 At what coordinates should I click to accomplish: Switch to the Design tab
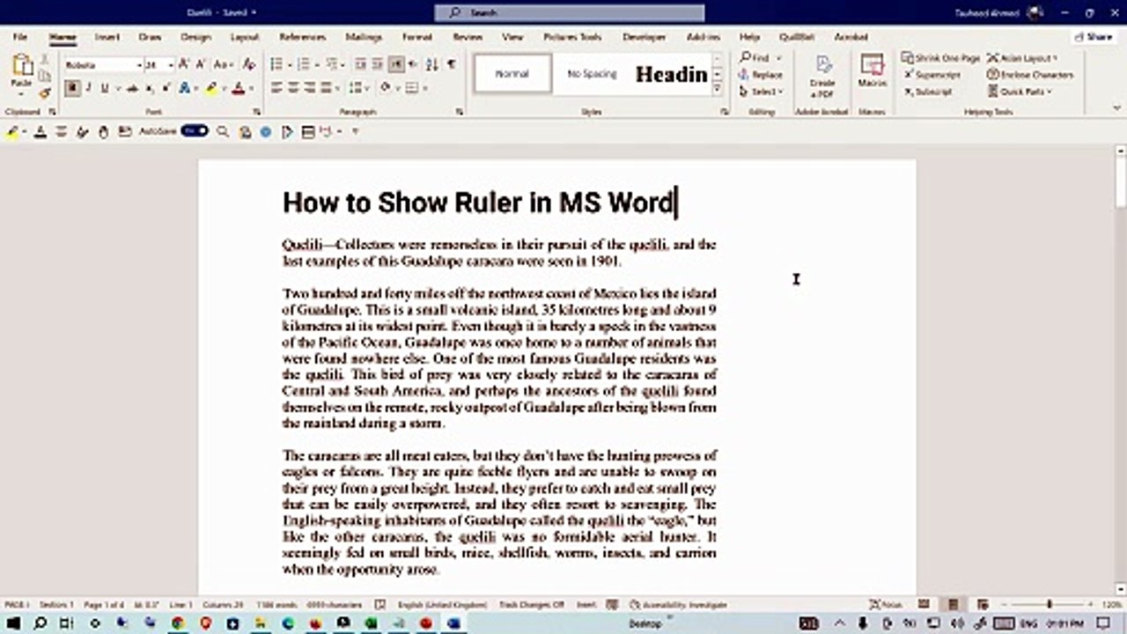(195, 37)
